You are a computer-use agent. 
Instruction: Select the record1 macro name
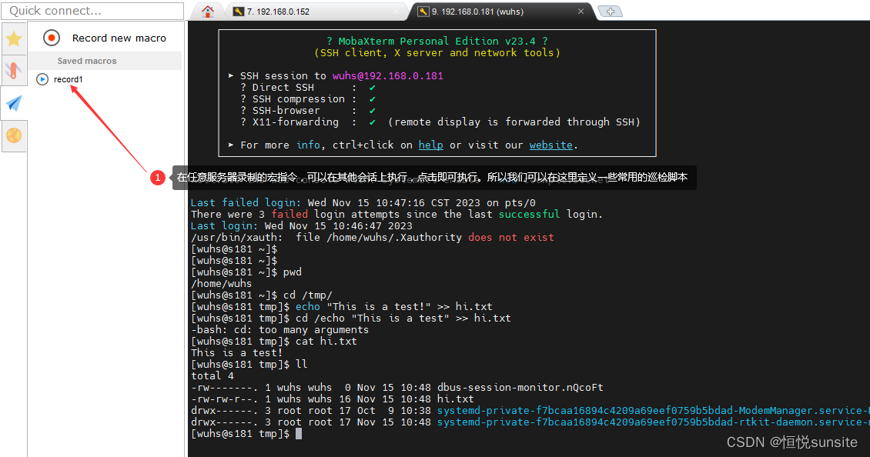(x=69, y=79)
